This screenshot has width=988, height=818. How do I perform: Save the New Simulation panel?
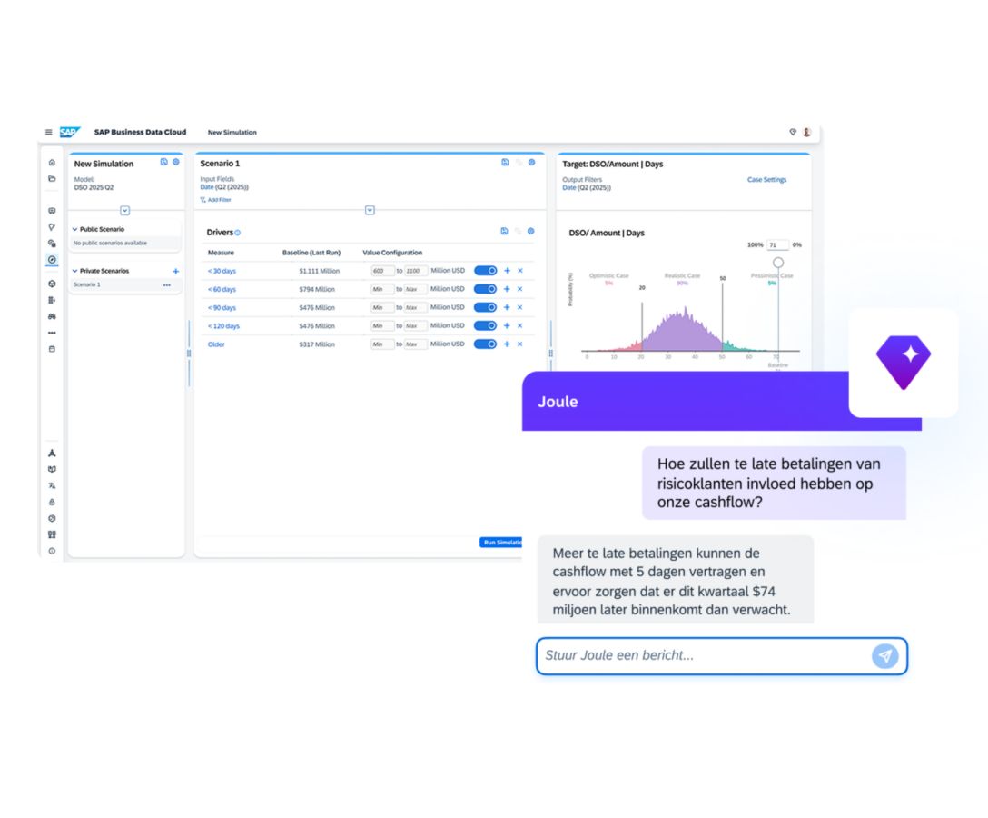point(163,162)
